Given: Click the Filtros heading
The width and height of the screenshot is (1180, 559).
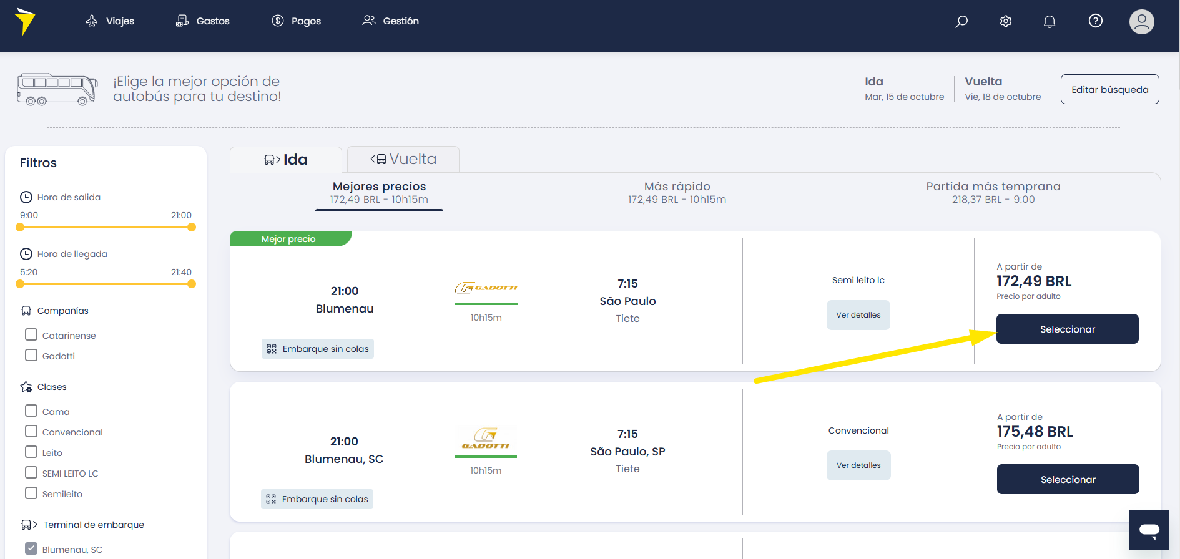Looking at the screenshot, I should pyautogui.click(x=38, y=163).
